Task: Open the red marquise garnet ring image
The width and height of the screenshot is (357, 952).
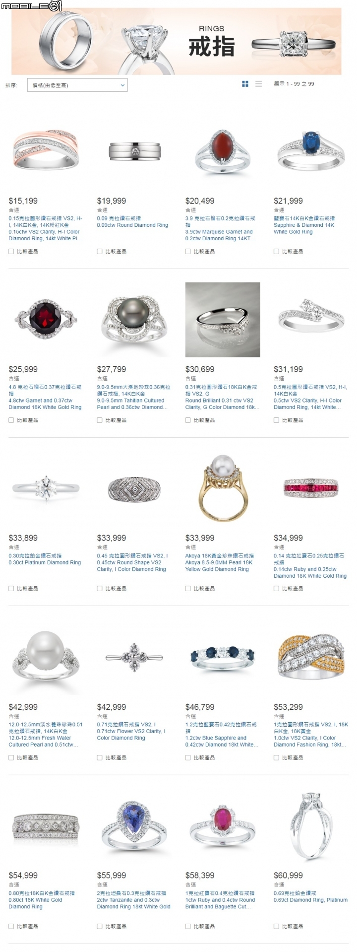Action: (x=222, y=149)
